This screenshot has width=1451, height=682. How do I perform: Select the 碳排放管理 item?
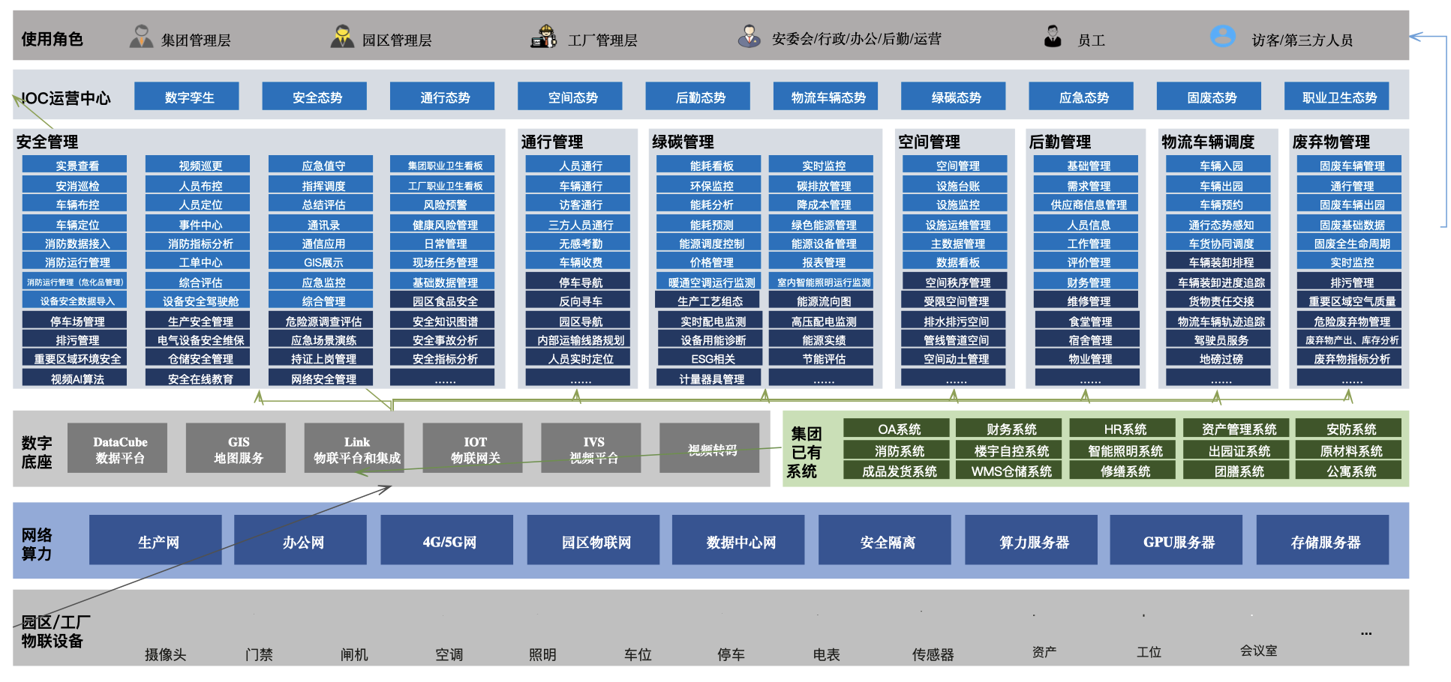pyautogui.click(x=822, y=185)
